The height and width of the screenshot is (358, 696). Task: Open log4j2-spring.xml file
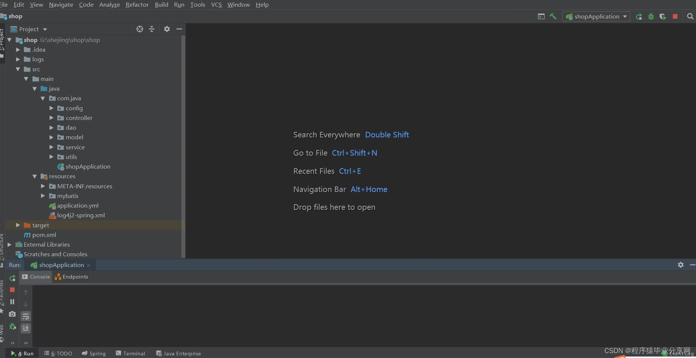(77, 215)
